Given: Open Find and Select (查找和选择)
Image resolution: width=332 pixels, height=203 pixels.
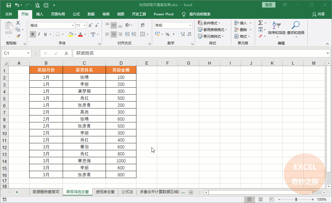Looking at the screenshot, I should (x=296, y=29).
